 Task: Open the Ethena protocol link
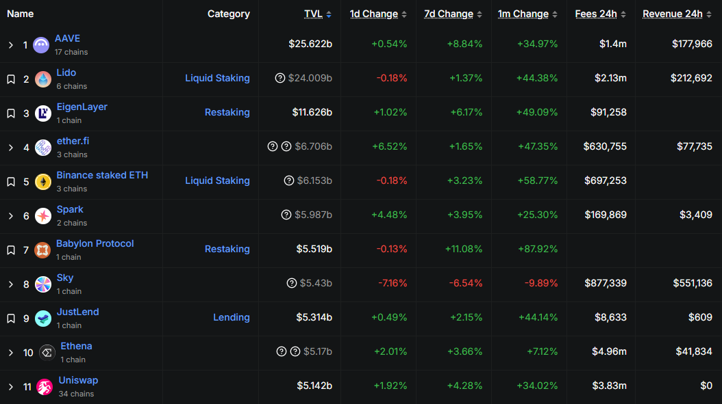pyautogui.click(x=77, y=346)
